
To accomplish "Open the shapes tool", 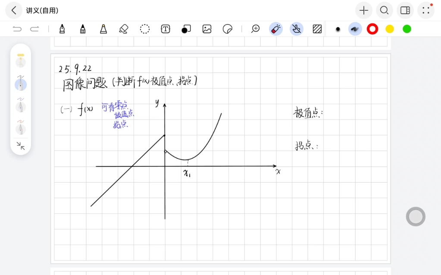I will (x=186, y=29).
